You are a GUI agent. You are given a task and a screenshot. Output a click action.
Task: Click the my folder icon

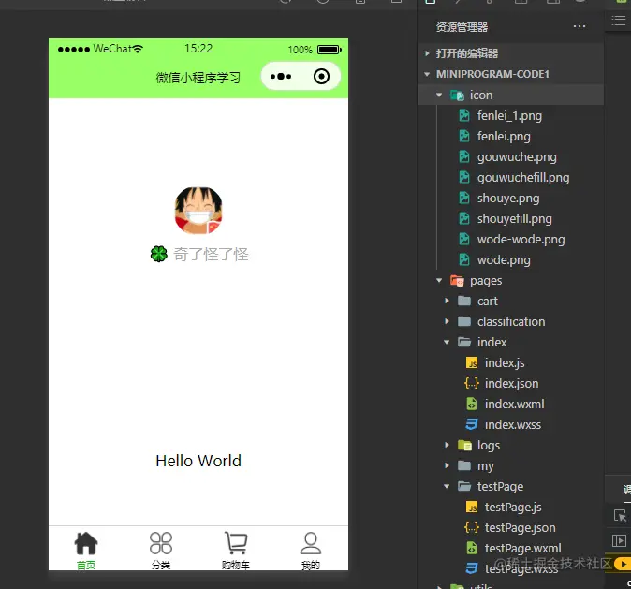[464, 465]
